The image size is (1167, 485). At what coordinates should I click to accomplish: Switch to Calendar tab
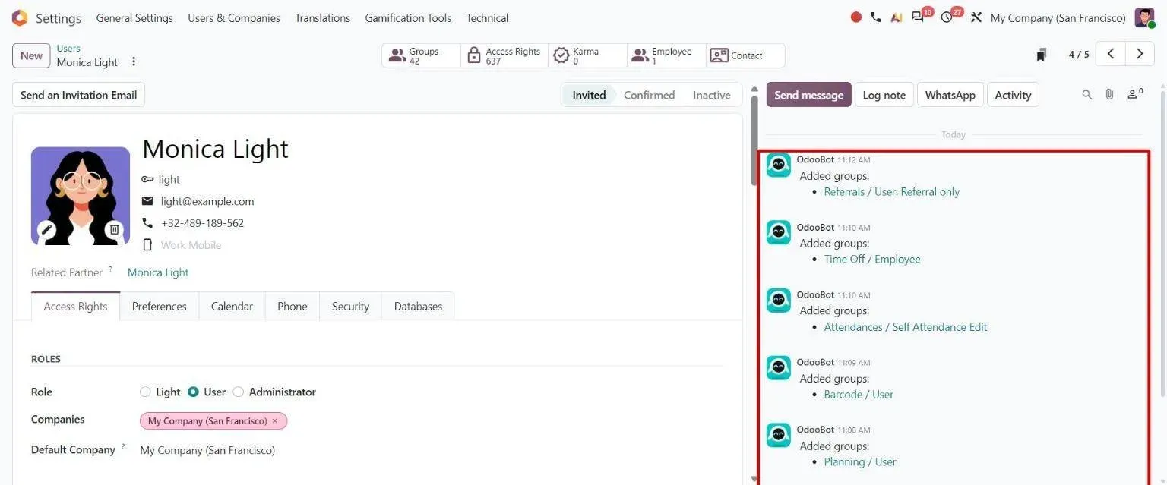coord(232,306)
